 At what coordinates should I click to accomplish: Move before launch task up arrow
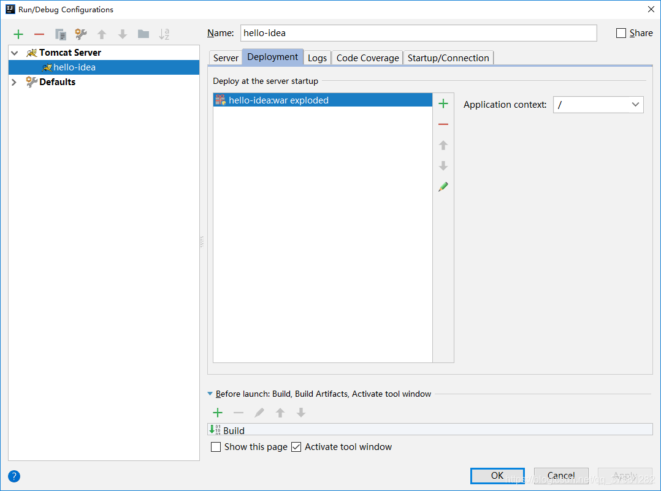(280, 413)
